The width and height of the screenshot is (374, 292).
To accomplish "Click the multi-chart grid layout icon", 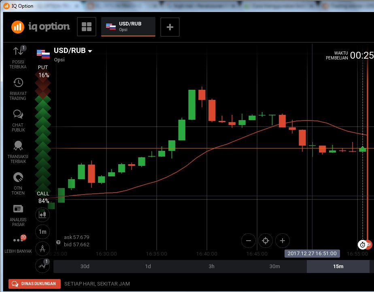I will coord(87,27).
